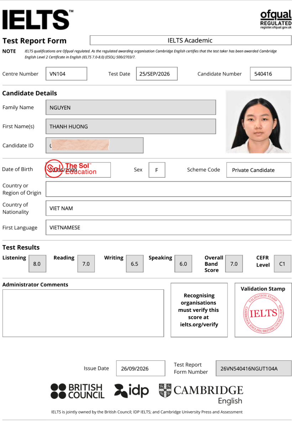
Task: Click the NOTE label
Action: pos(9,51)
